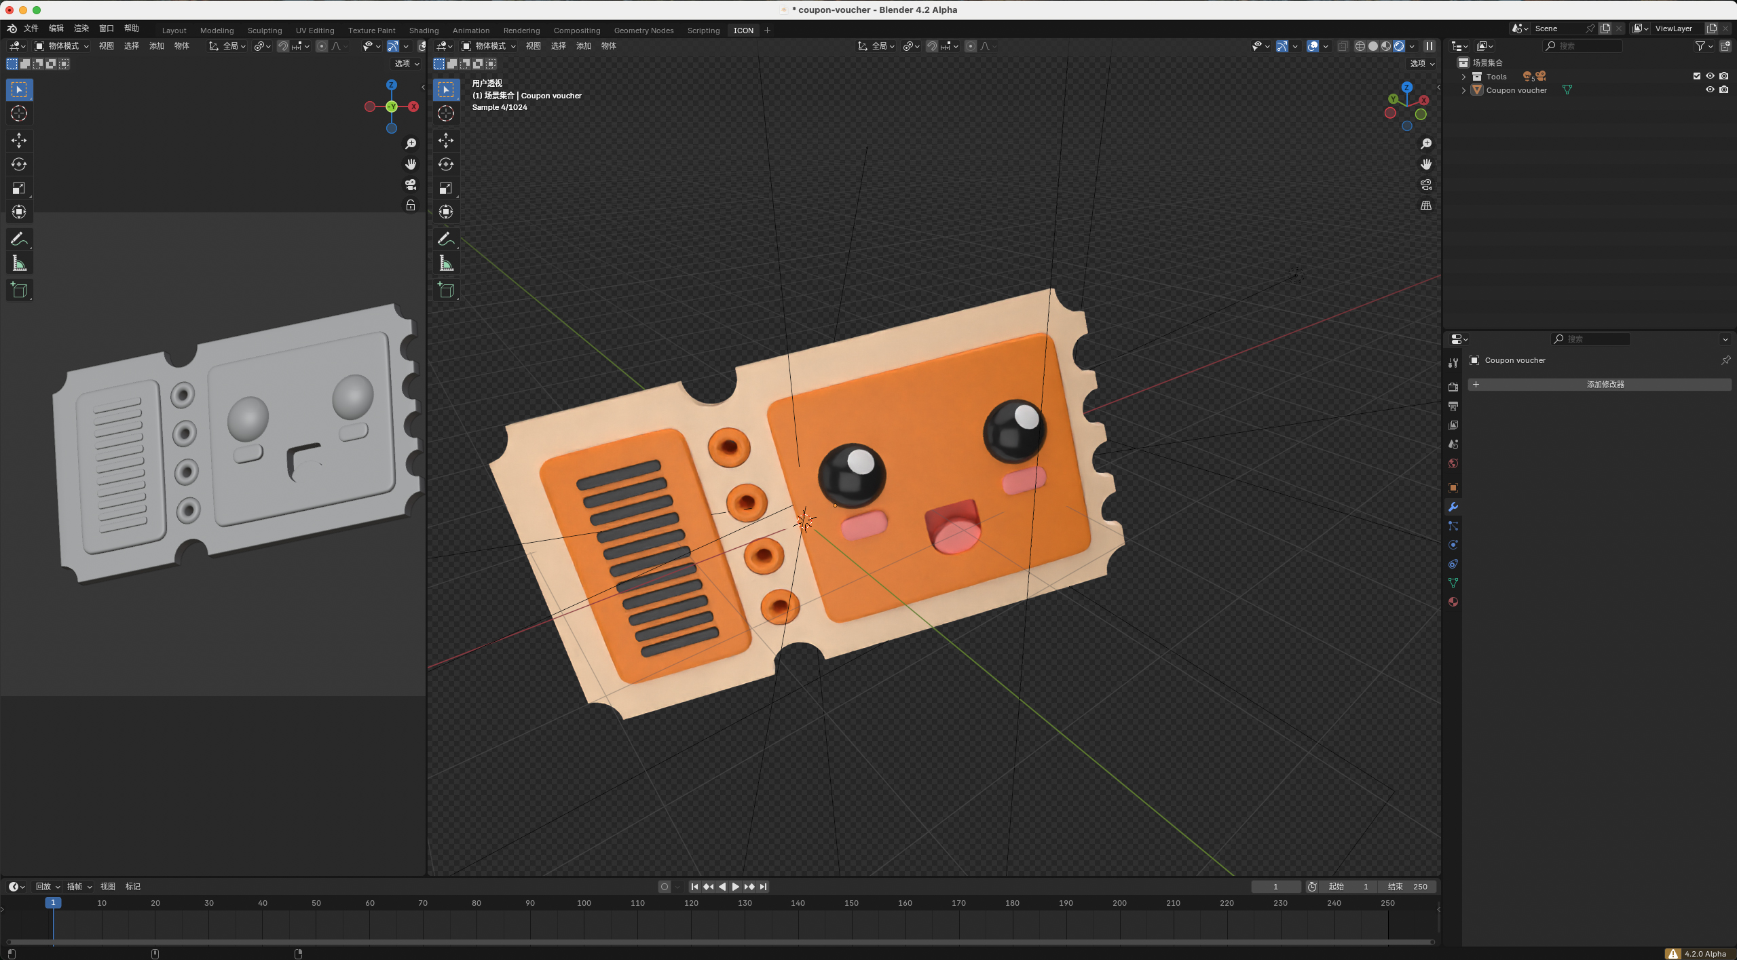This screenshot has width=1737, height=960.
Task: Open the File menu
Action: [x=31, y=28]
